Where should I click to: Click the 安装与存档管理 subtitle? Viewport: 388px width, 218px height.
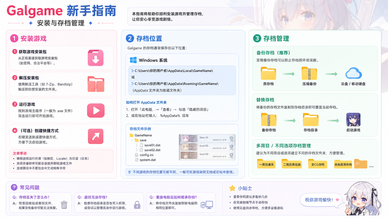click(x=61, y=23)
